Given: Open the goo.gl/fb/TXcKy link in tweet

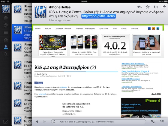Looking at the screenshot, I should pos(99,16).
